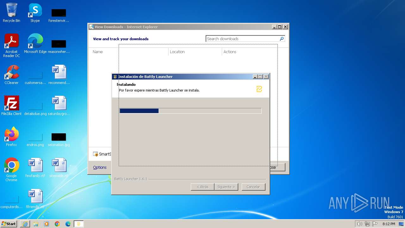Open Options link in View Downloads
The image size is (405, 228).
[100, 168]
